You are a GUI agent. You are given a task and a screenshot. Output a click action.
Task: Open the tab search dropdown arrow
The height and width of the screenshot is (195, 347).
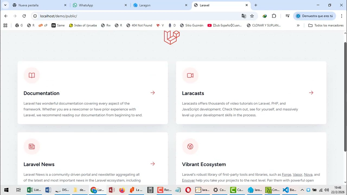tap(5, 5)
